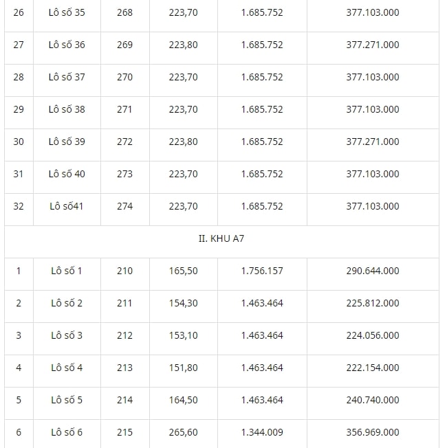Click the value 290.644.000
Viewport: 447px width, 448px height.
(x=373, y=271)
